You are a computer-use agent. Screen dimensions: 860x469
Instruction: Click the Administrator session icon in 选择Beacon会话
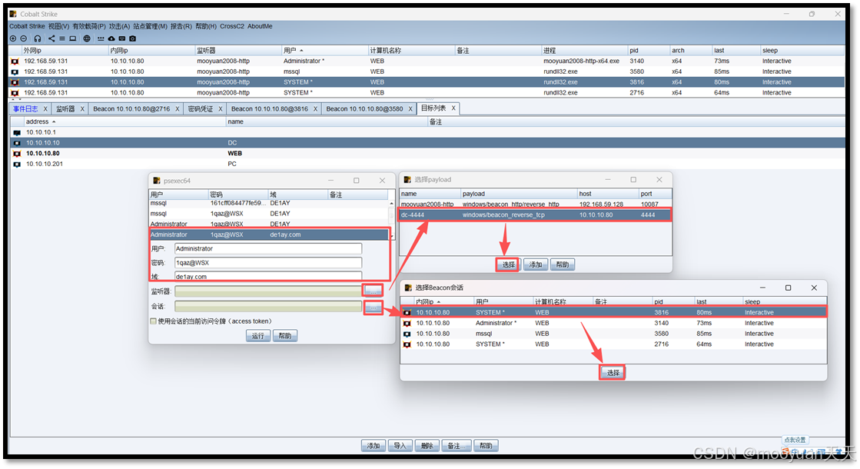pyautogui.click(x=407, y=324)
